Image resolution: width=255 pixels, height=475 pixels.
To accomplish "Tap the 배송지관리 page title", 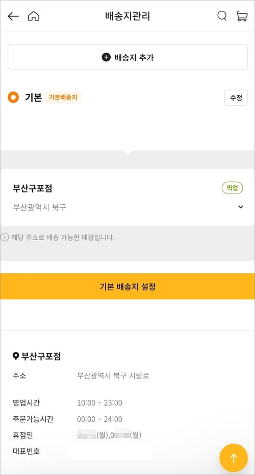I will point(127,16).
